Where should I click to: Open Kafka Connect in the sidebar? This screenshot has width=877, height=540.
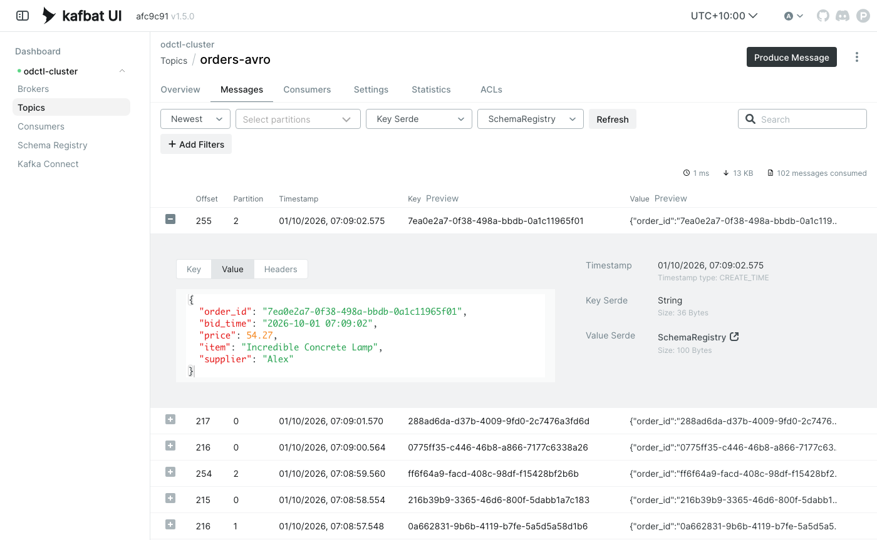click(48, 164)
